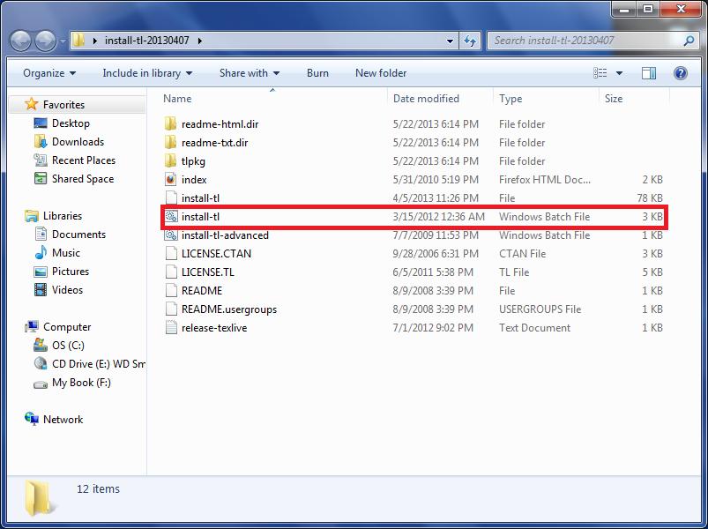Click the tlpkg folder icon
Screen dimensions: 708x529
(x=171, y=160)
